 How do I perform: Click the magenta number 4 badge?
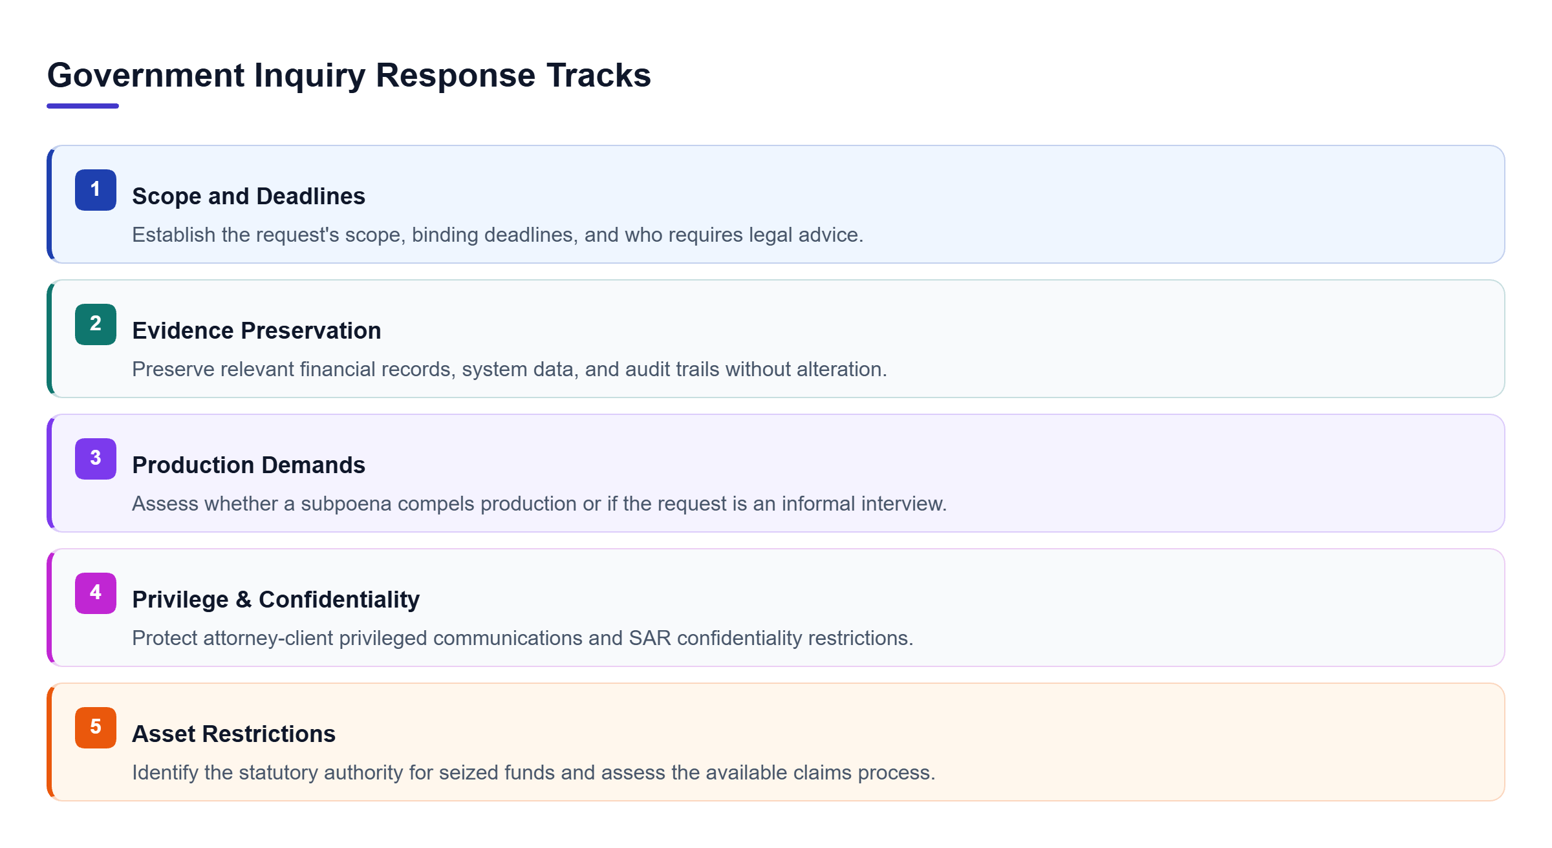(x=96, y=593)
